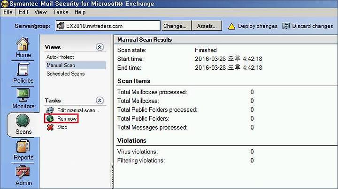Image resolution: width=338 pixels, height=189 pixels.
Task: Click the red X Stop icon
Action: [50, 127]
